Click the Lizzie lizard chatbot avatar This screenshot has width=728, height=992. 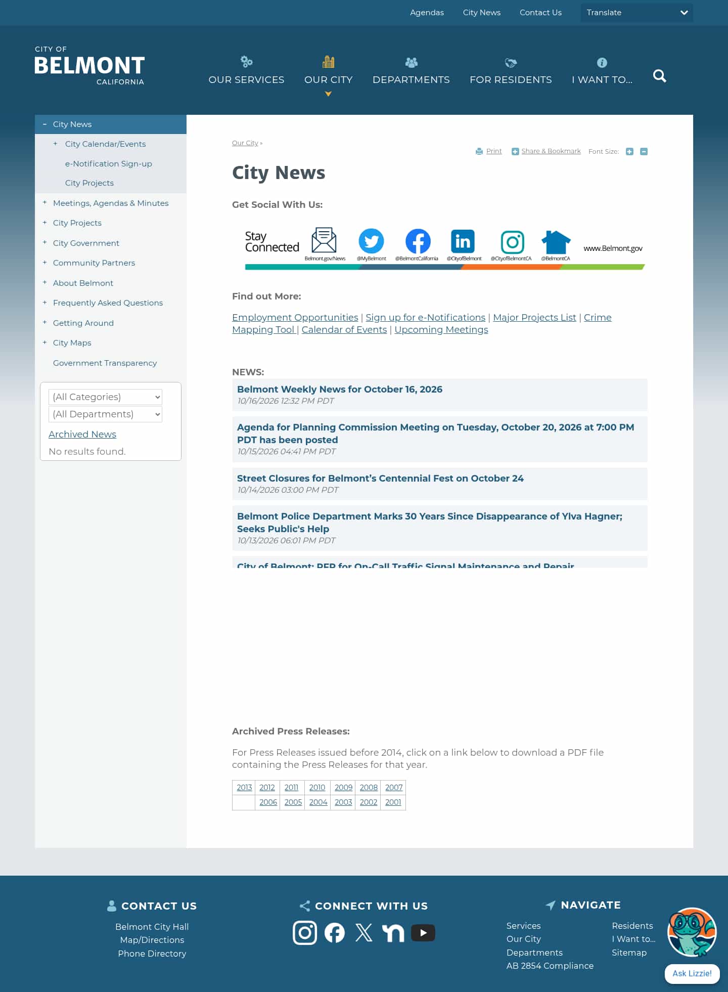[x=692, y=932]
